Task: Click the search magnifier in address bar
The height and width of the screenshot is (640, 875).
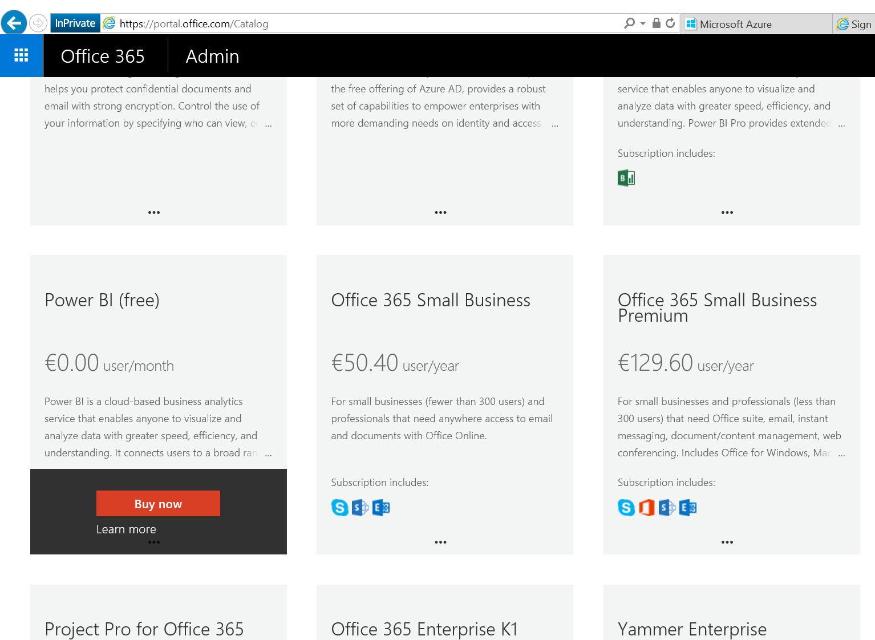Action: click(x=629, y=23)
